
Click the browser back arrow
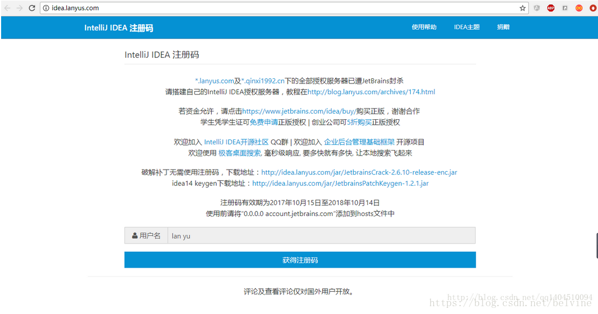7,8
